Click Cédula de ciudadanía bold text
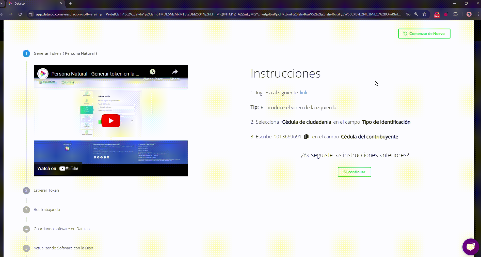The height and width of the screenshot is (257, 481). [307, 122]
